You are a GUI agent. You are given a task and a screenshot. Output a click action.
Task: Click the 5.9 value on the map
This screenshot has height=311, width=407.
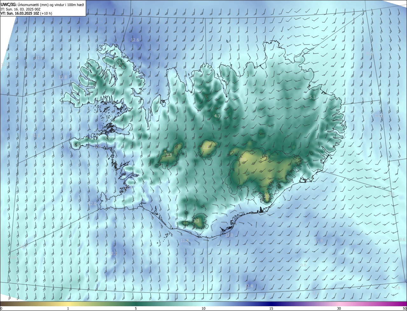(x=107, y=139)
